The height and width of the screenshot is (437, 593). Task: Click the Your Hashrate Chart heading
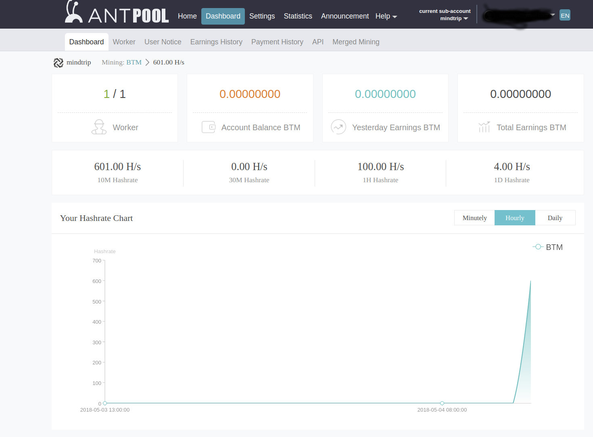[x=96, y=218]
